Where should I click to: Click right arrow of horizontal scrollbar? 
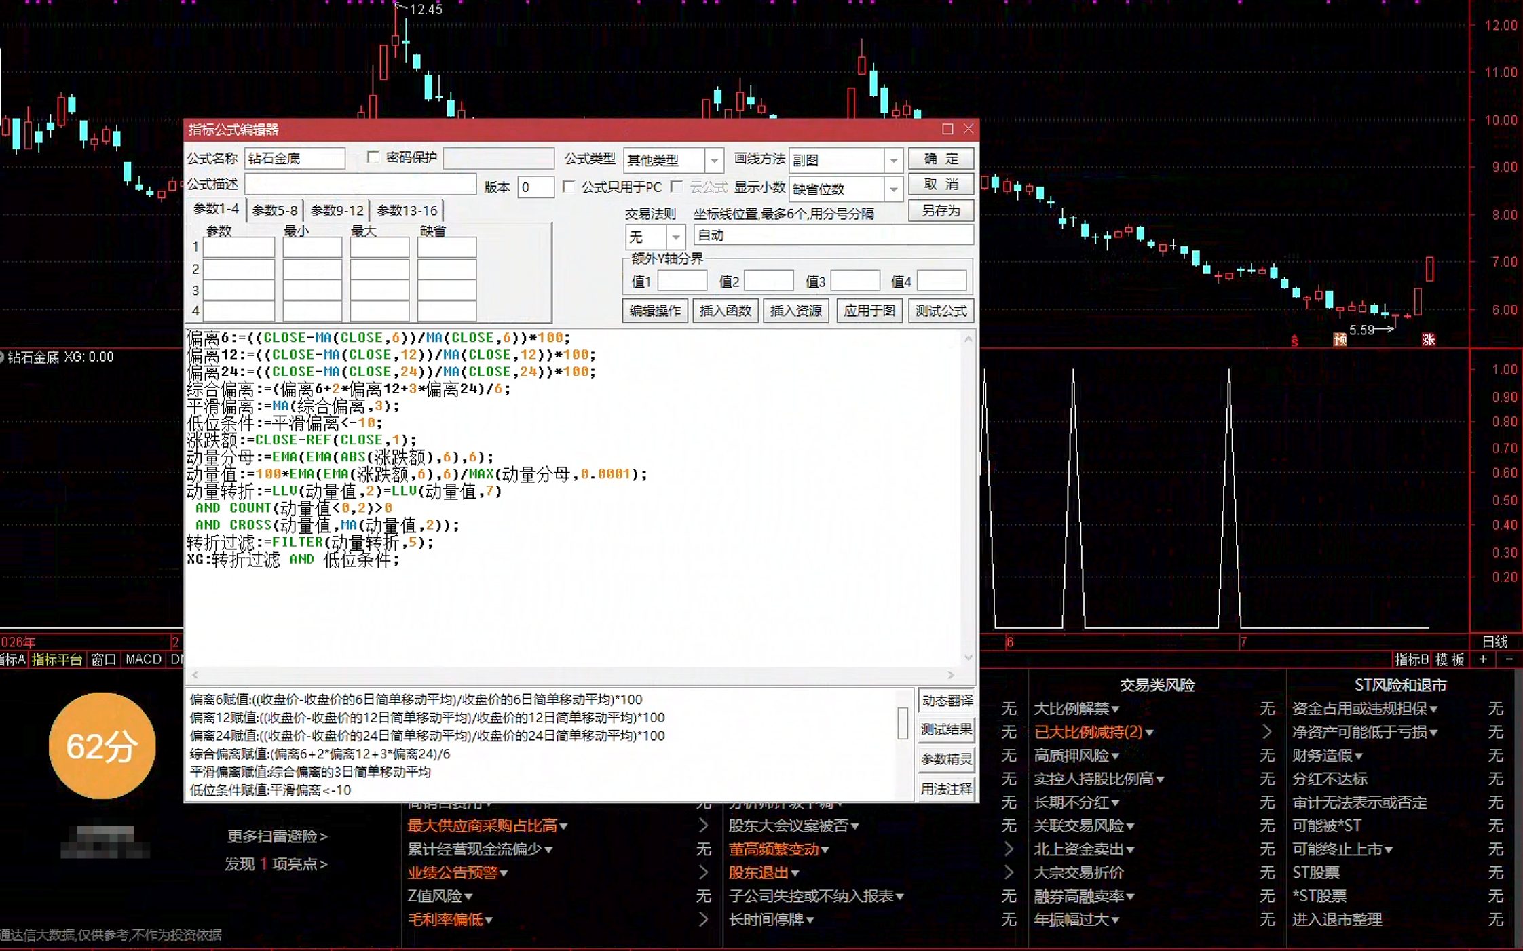click(951, 675)
